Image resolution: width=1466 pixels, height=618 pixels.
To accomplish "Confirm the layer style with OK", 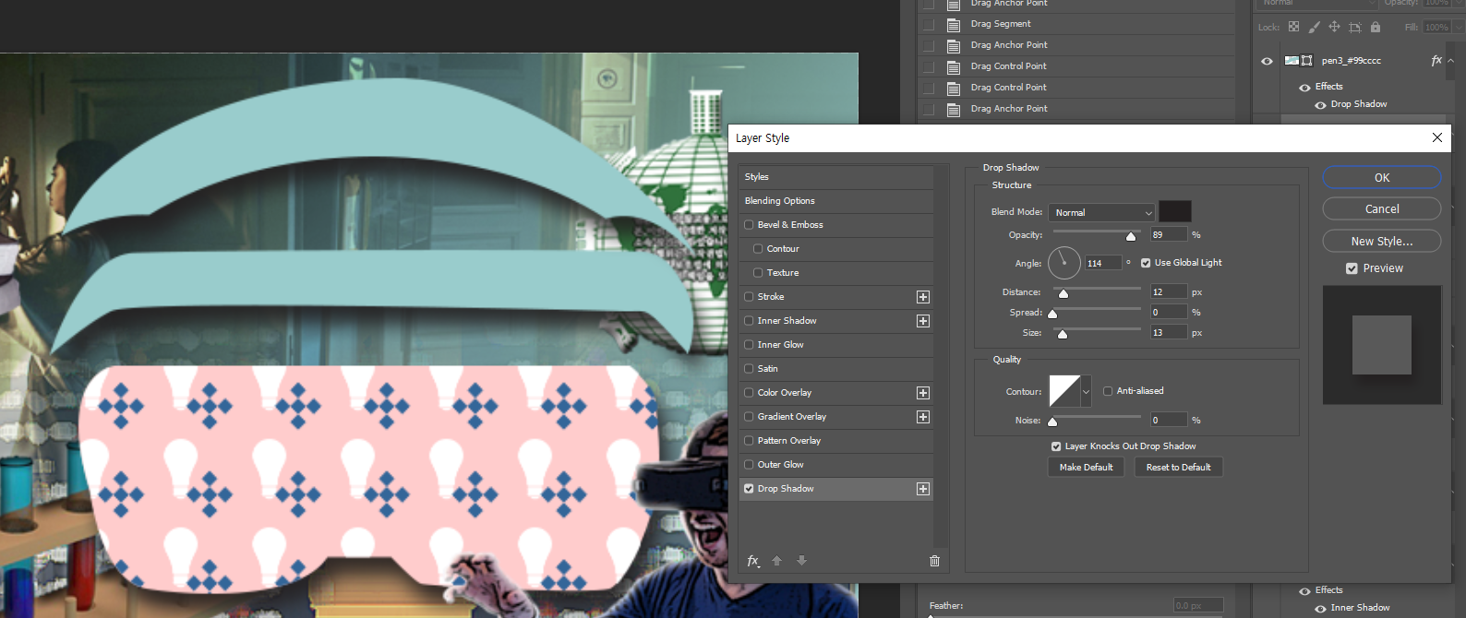I will click(x=1382, y=177).
